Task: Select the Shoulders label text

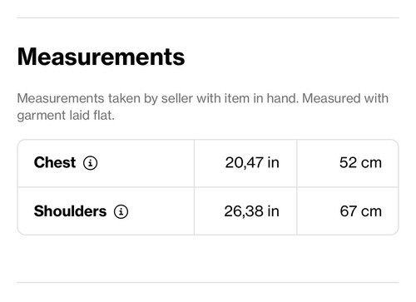Action: coord(70,211)
